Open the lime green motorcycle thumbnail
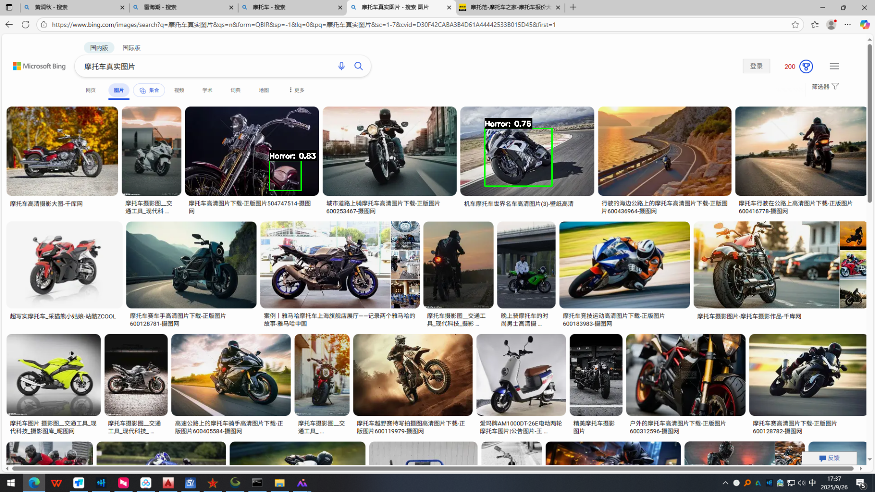 click(53, 375)
